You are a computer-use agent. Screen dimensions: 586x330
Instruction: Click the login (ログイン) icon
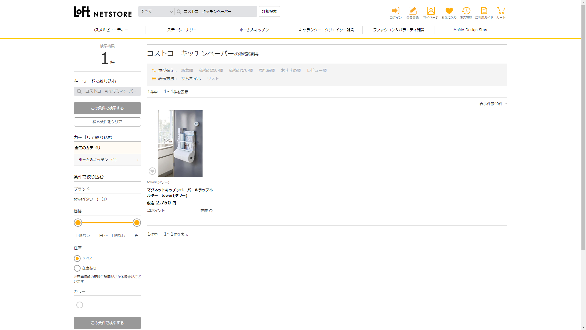tap(396, 13)
